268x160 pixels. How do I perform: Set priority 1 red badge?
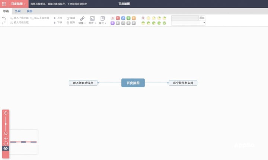(118, 18)
